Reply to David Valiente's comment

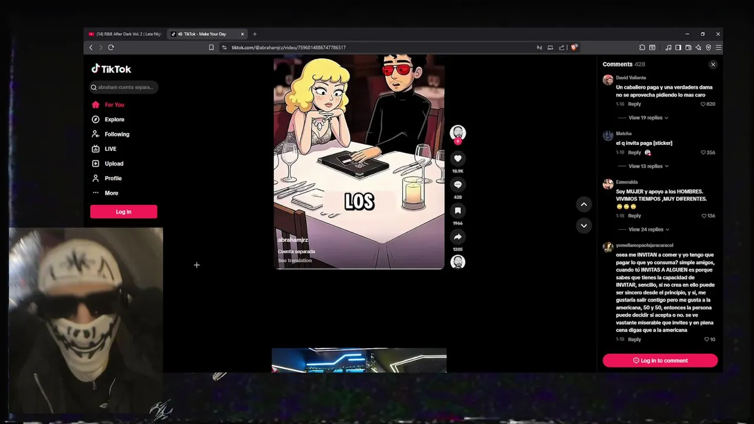634,104
